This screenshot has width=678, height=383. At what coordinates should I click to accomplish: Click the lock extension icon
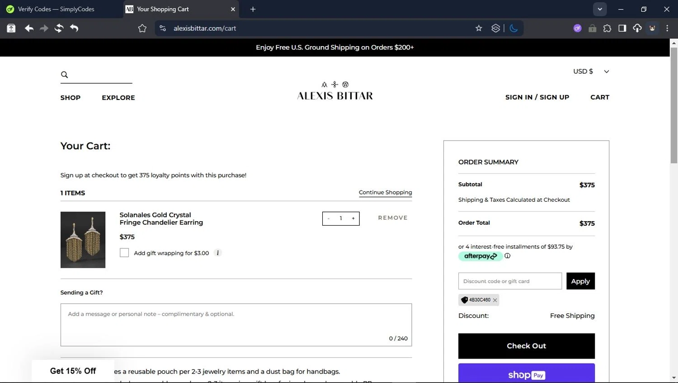tap(592, 28)
